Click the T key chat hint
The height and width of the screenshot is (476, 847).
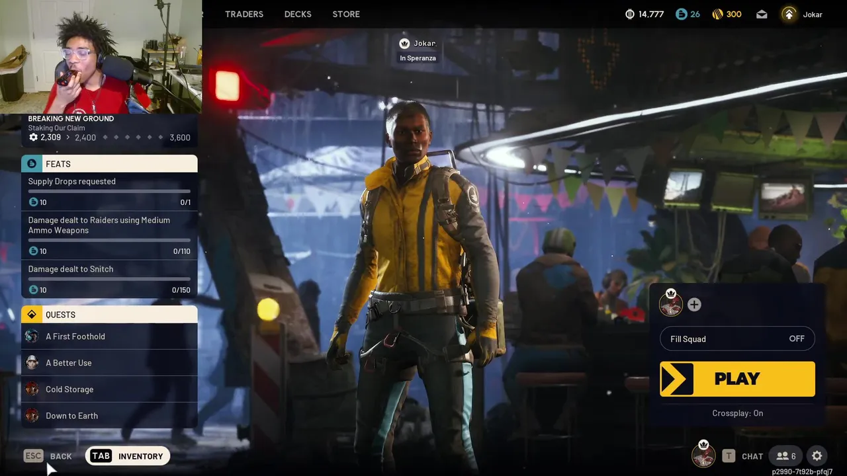[x=729, y=456]
